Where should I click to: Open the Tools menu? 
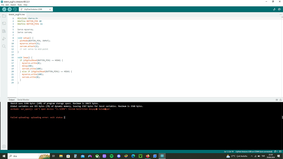(x=19, y=4)
